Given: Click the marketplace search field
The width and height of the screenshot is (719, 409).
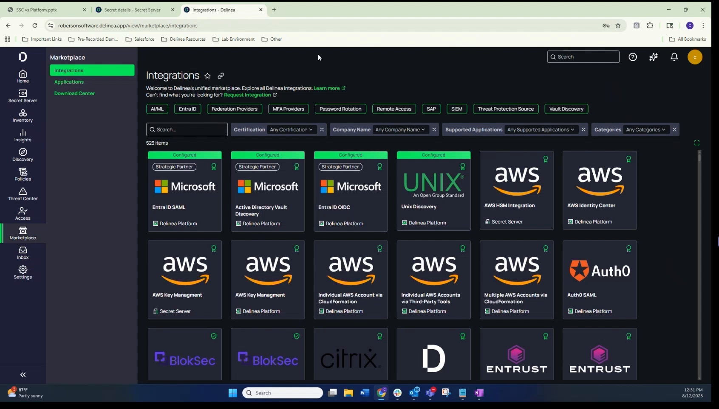Looking at the screenshot, I should tap(187, 129).
